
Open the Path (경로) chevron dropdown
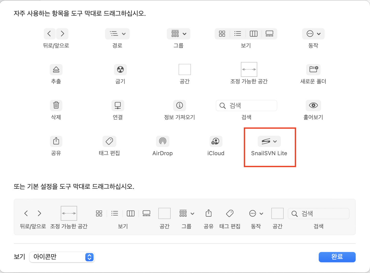click(124, 34)
